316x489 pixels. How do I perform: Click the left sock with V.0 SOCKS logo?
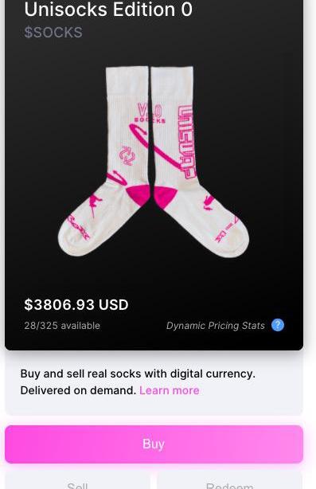107,162
